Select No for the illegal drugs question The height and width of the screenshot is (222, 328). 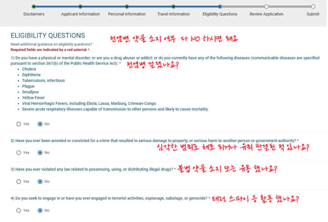tap(40, 181)
